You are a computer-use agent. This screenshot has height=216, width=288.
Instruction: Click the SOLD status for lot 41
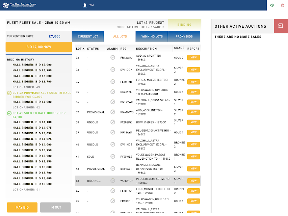pos(90,157)
